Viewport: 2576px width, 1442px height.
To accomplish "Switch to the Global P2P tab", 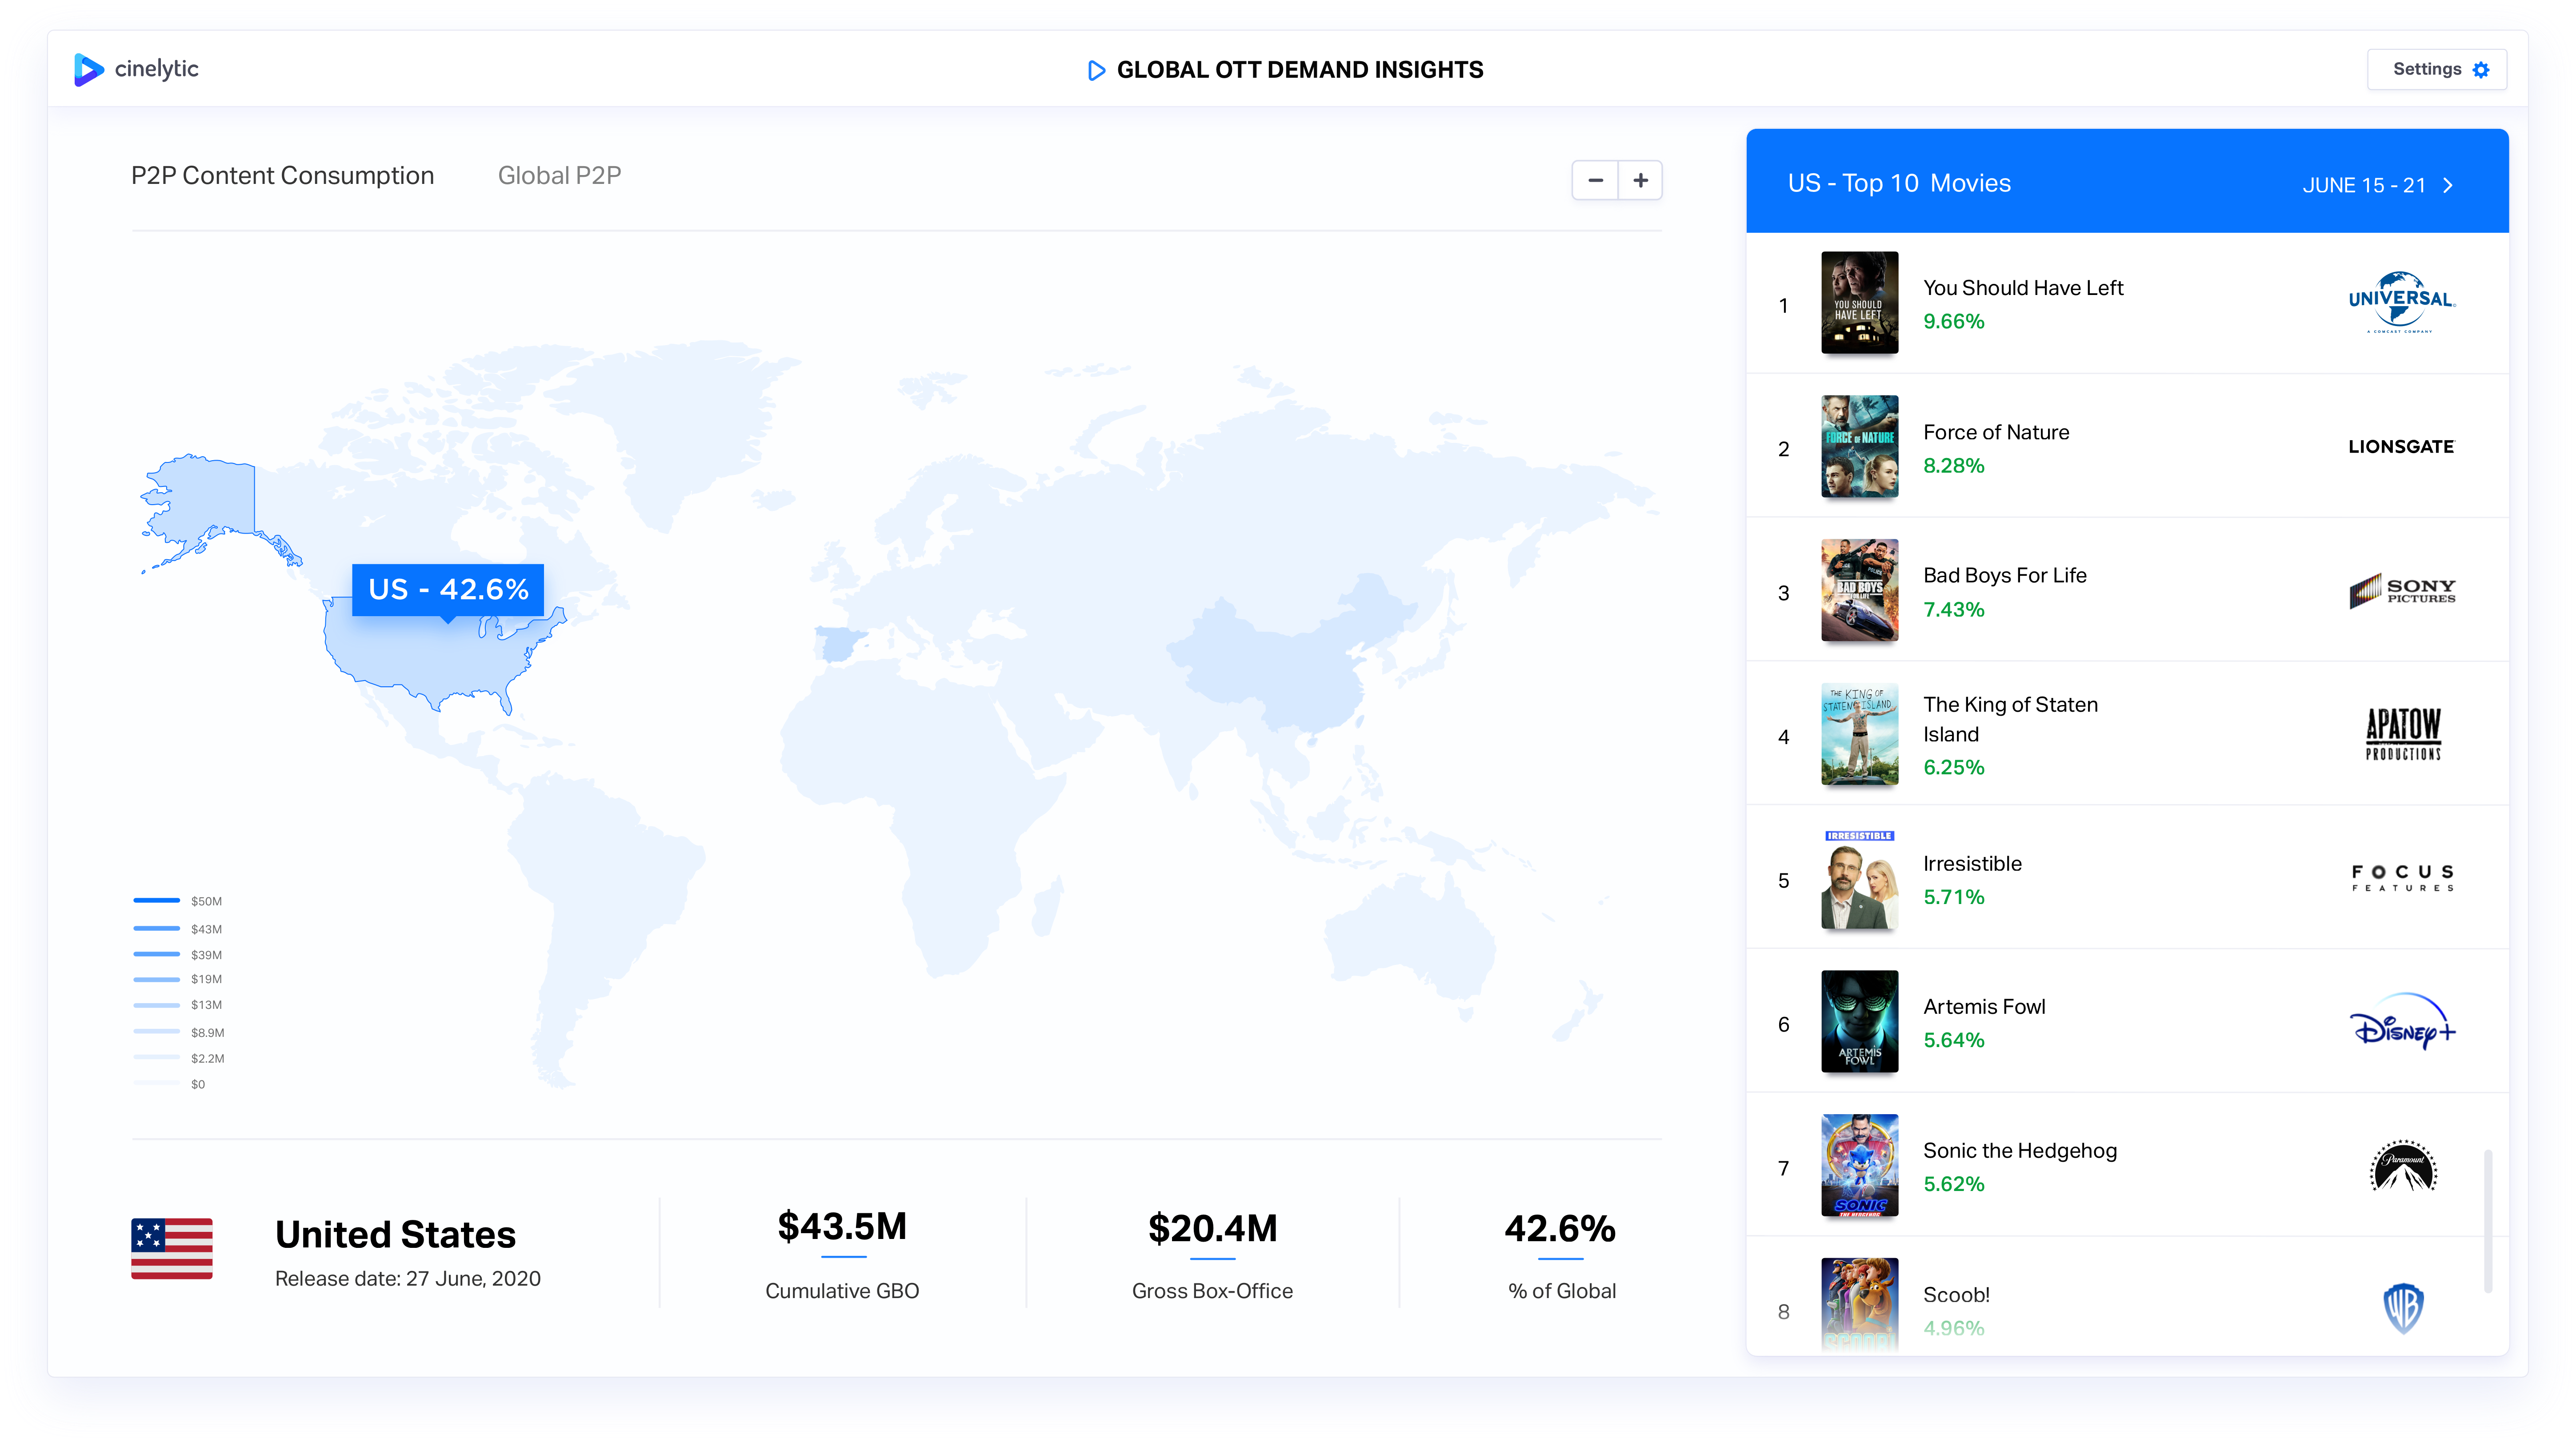I will 559,176.
